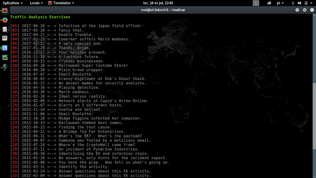Click the volume speaker icon
Viewport: 316px width, 178px height.
300,3
